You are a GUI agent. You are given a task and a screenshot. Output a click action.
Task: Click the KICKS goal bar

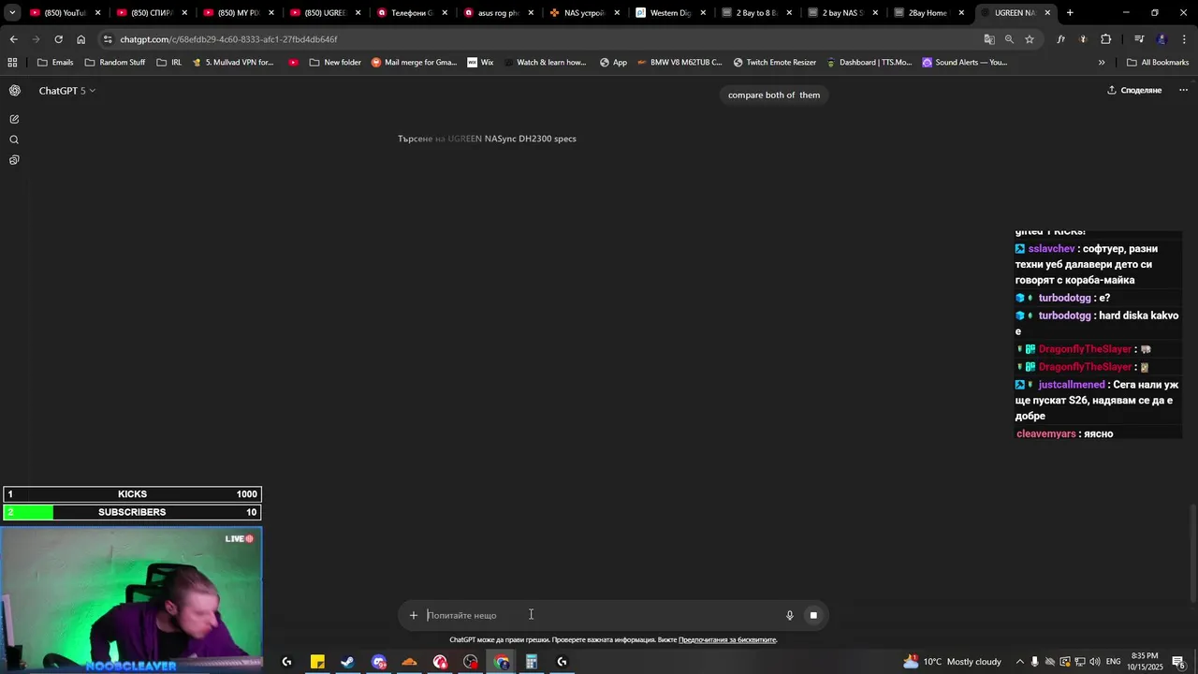click(x=132, y=494)
